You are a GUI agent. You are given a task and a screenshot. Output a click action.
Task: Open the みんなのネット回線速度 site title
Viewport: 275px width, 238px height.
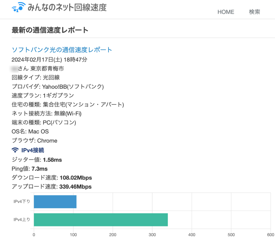coord(67,8)
